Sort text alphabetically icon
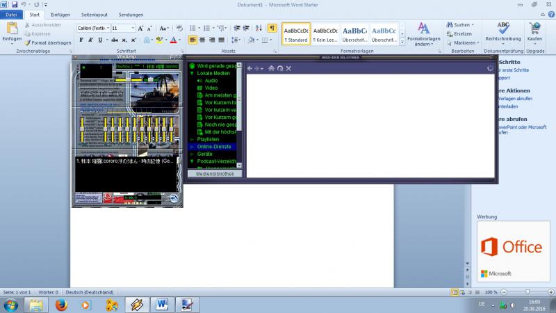Viewport: 556px width, 313px height. pos(259,28)
